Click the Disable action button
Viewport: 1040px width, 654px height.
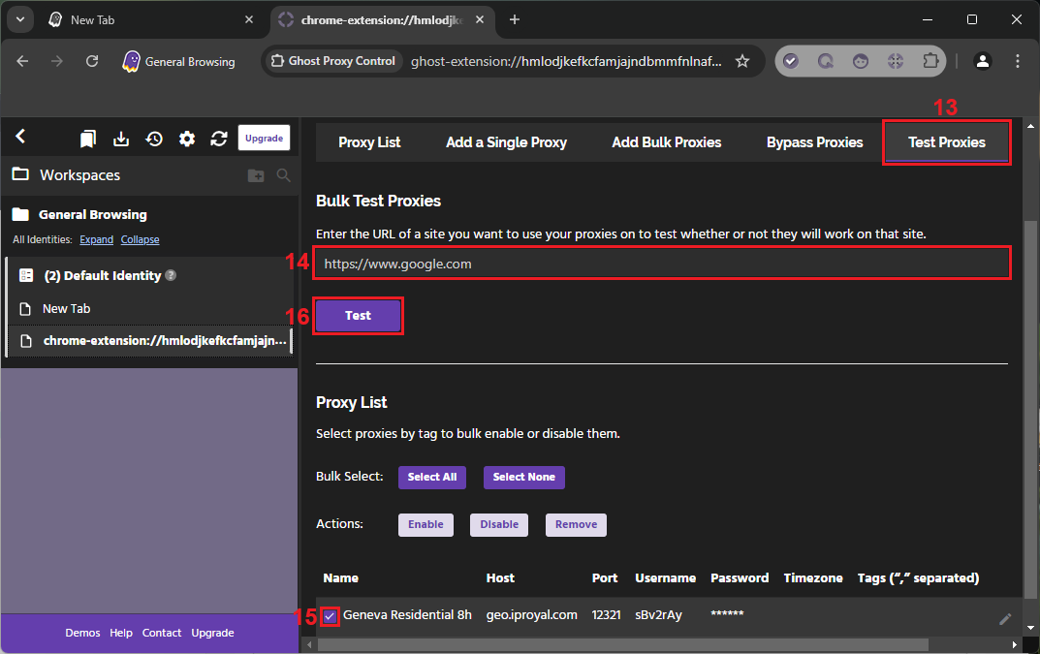[499, 525]
